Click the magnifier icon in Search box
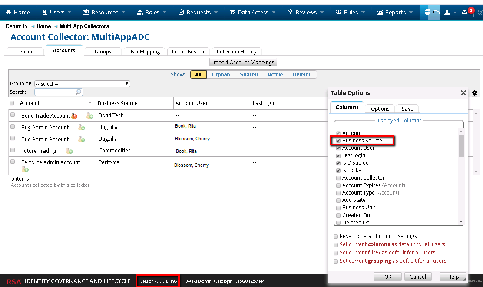Screen dimensions: 483x287 coord(79,92)
